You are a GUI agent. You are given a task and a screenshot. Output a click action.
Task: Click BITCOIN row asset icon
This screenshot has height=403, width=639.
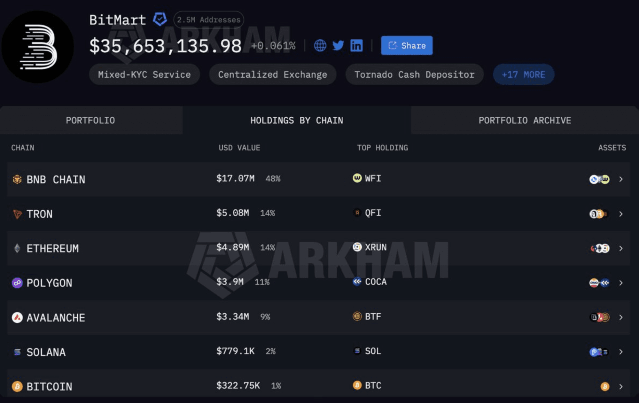605,386
